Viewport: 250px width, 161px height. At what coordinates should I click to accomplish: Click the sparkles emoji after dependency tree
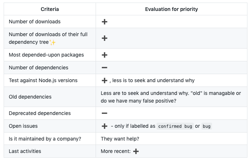[53, 42]
